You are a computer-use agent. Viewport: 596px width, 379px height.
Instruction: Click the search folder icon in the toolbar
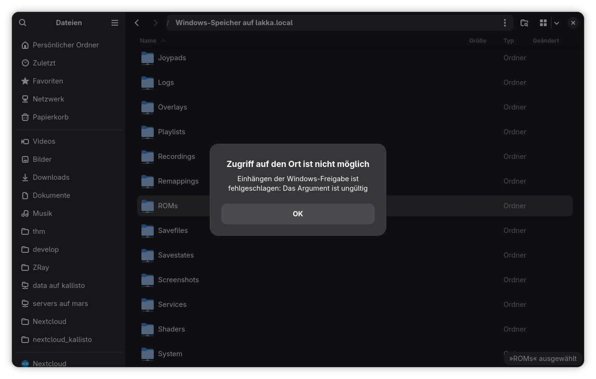524,23
